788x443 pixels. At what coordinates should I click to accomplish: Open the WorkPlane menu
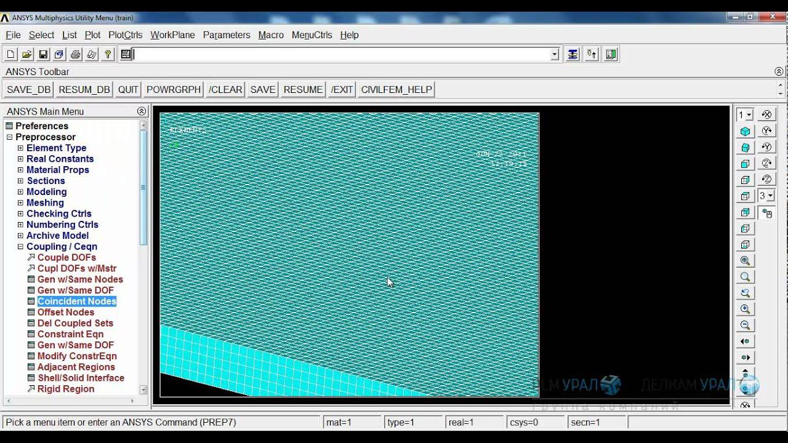(x=172, y=35)
